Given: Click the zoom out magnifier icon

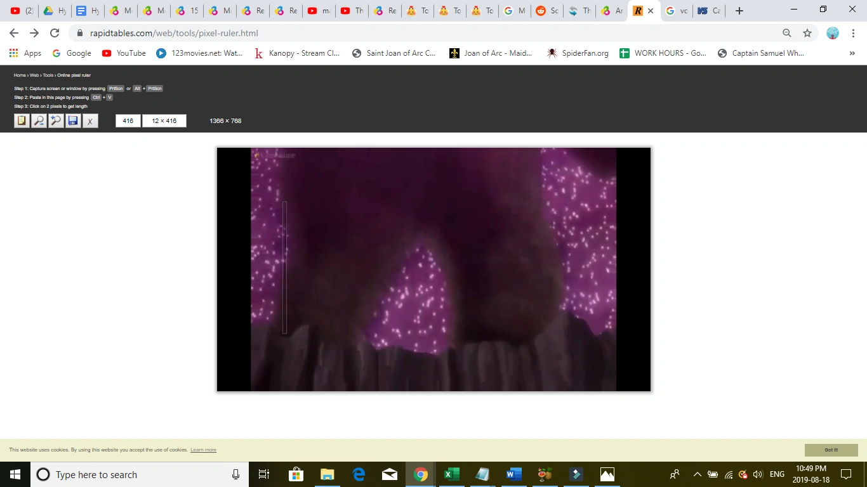Looking at the screenshot, I should click(39, 120).
